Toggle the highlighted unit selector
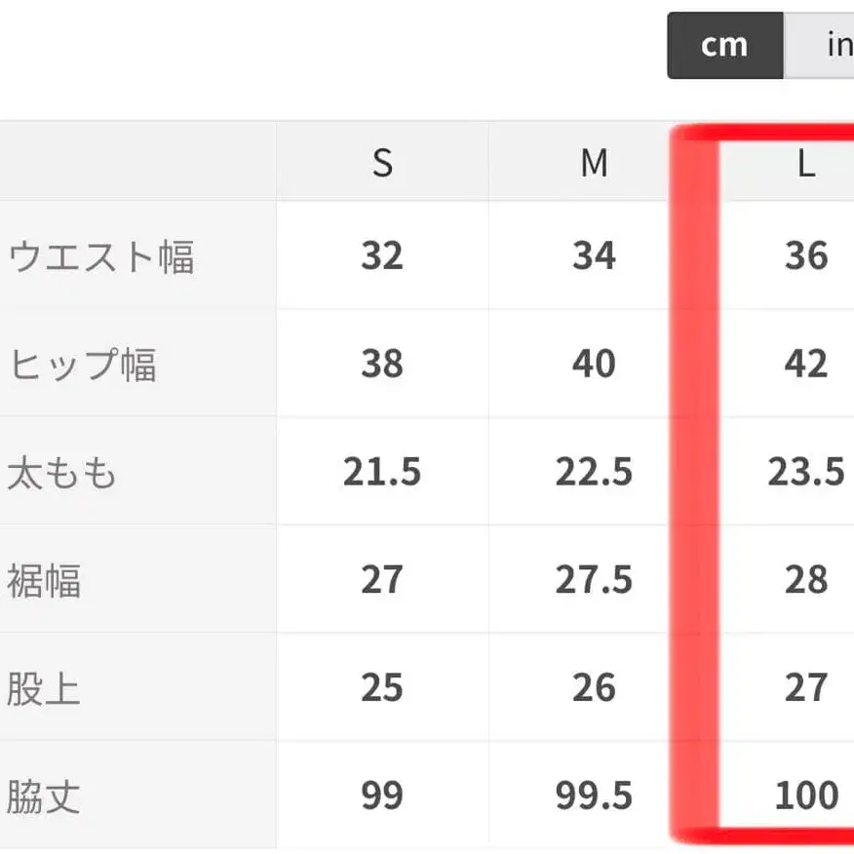The image size is (854, 854). (x=722, y=45)
